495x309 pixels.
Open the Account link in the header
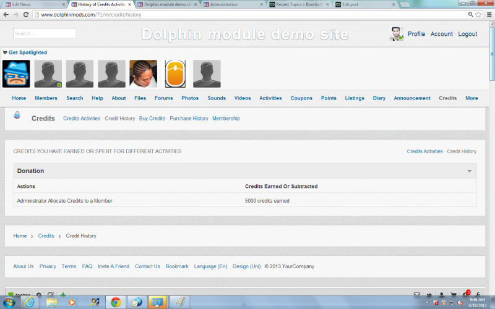point(441,34)
